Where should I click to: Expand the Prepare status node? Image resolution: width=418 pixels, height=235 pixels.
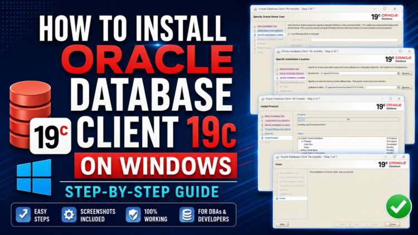tap(302, 141)
